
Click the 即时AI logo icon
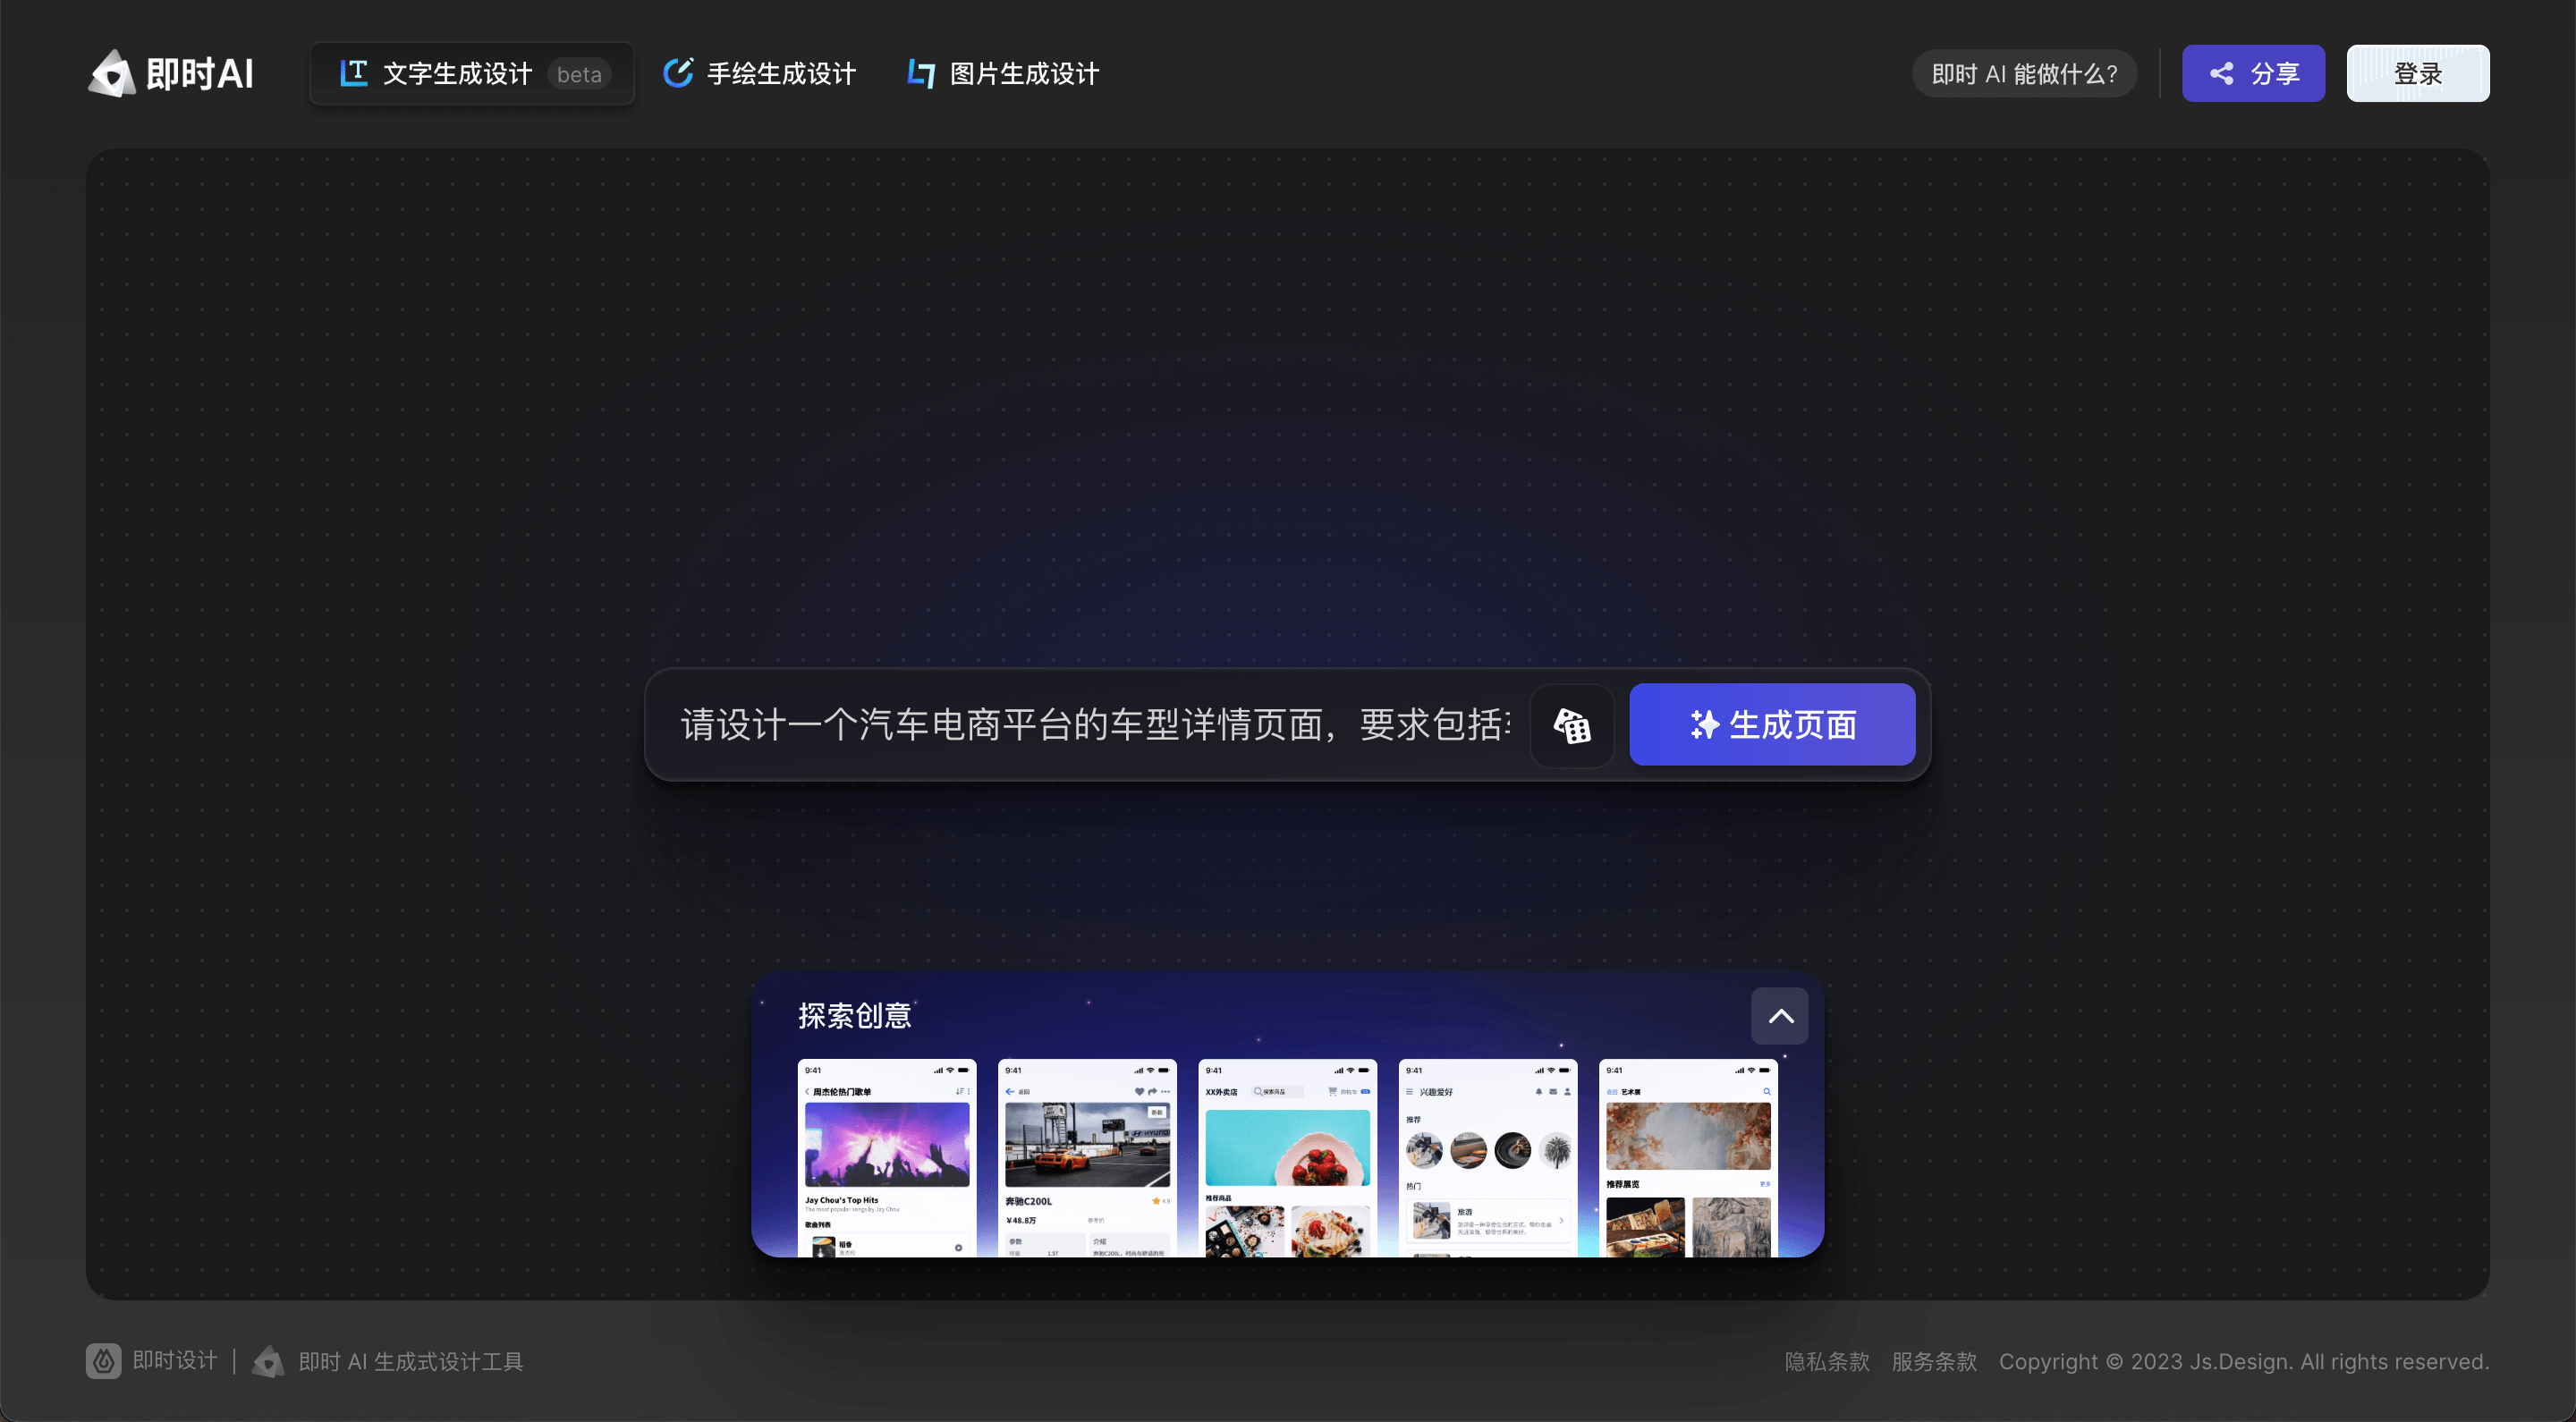click(111, 74)
